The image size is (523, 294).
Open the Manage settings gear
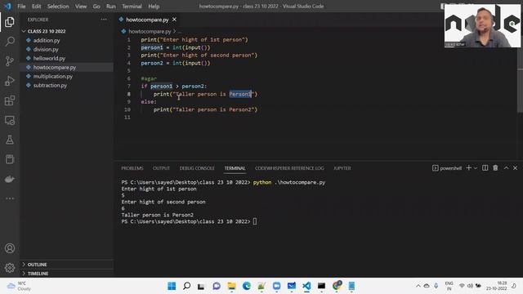10,268
